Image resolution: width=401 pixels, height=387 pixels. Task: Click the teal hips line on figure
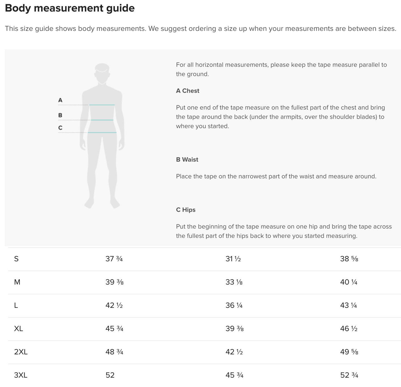pos(102,133)
